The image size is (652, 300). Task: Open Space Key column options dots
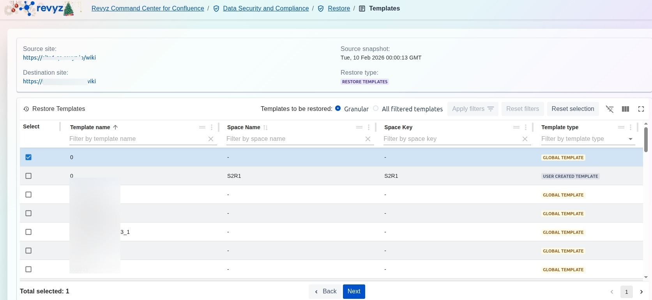(526, 127)
